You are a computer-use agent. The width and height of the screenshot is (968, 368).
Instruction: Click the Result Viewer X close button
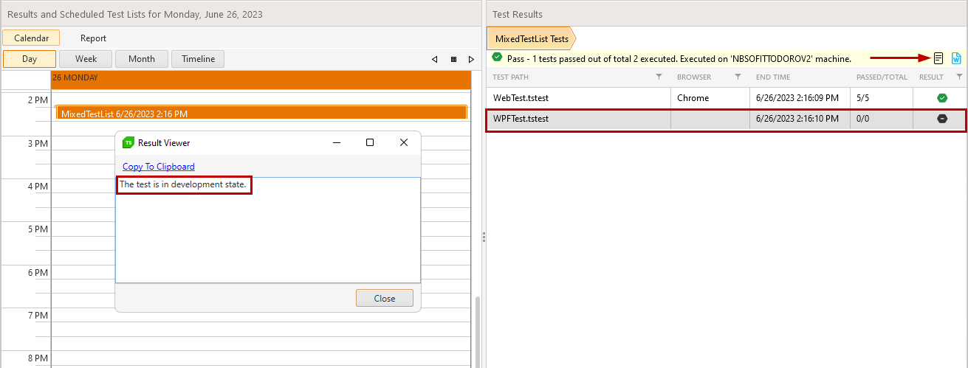[404, 142]
